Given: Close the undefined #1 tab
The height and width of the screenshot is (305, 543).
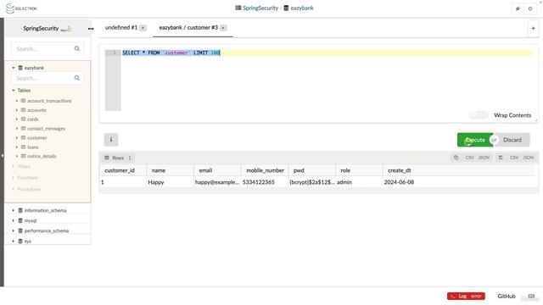Looking at the screenshot, I should (x=143, y=28).
